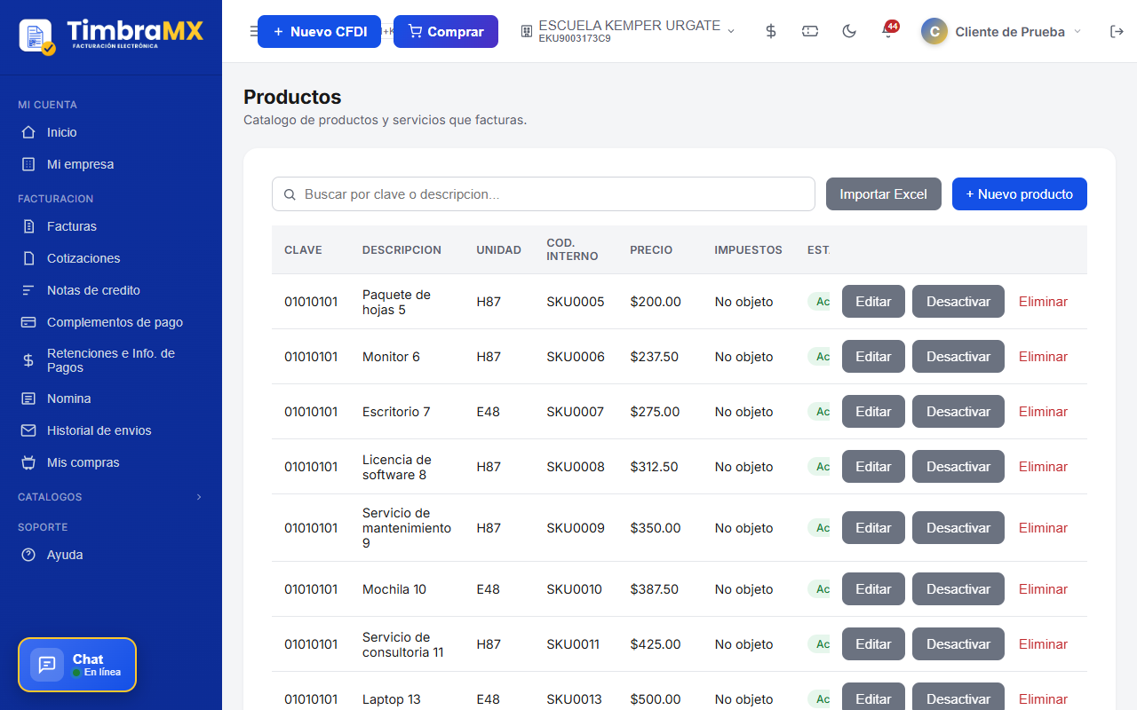Open notifications bell with 44 badge
Screen dimensions: 1137x710
[888, 30]
